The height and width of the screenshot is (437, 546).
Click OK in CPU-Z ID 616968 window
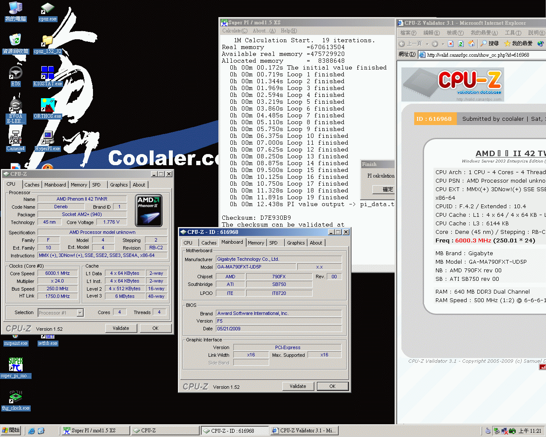tap(332, 386)
